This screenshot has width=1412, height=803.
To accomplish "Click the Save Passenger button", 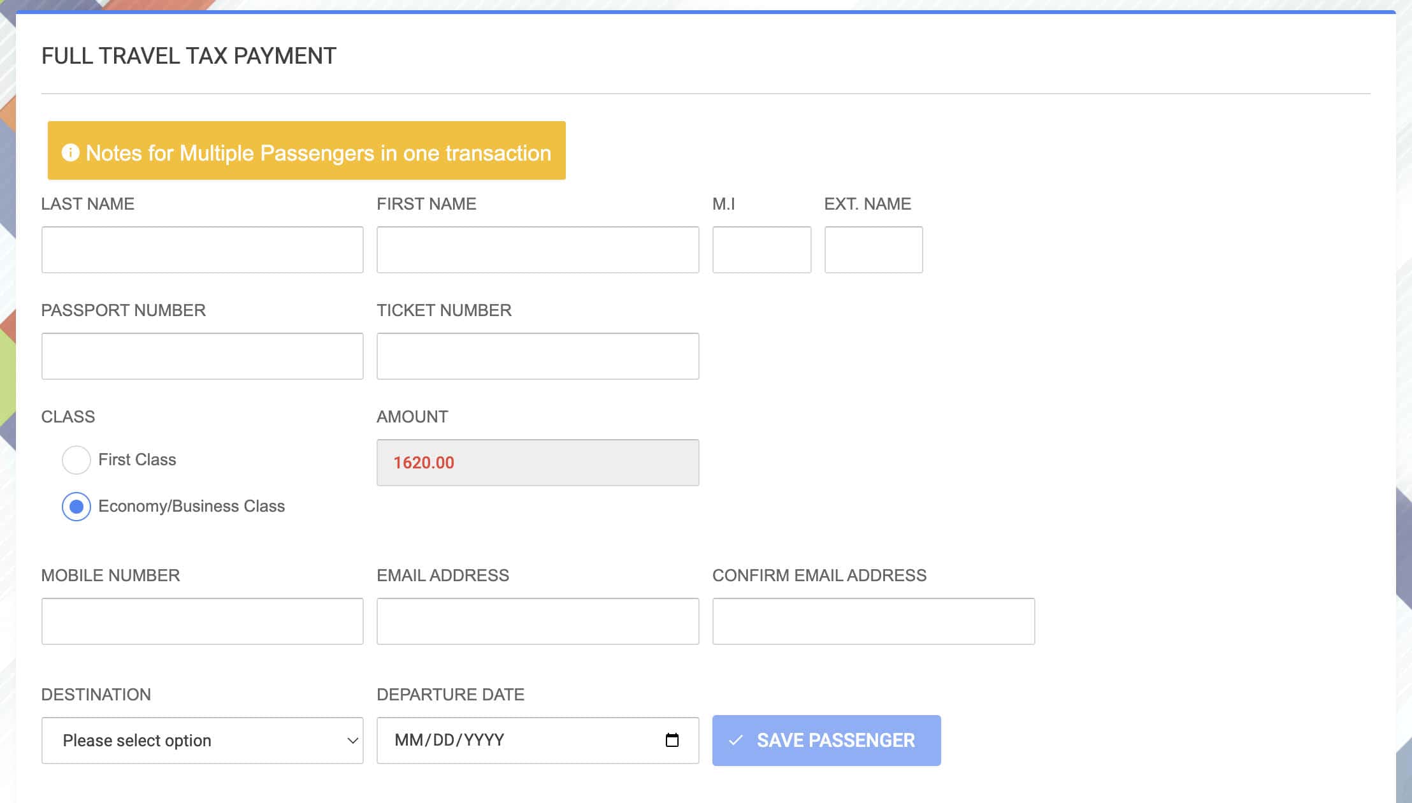I will [x=826, y=740].
